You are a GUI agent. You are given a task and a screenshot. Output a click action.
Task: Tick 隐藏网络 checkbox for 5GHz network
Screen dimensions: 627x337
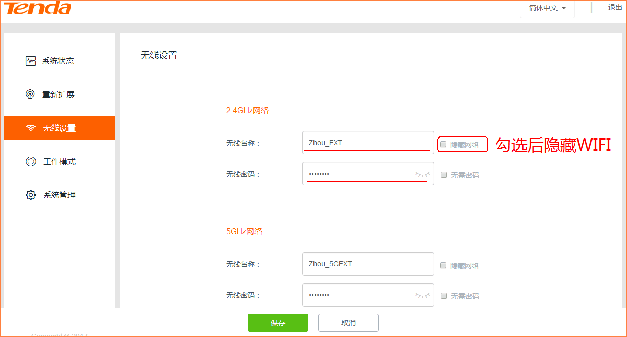click(443, 265)
